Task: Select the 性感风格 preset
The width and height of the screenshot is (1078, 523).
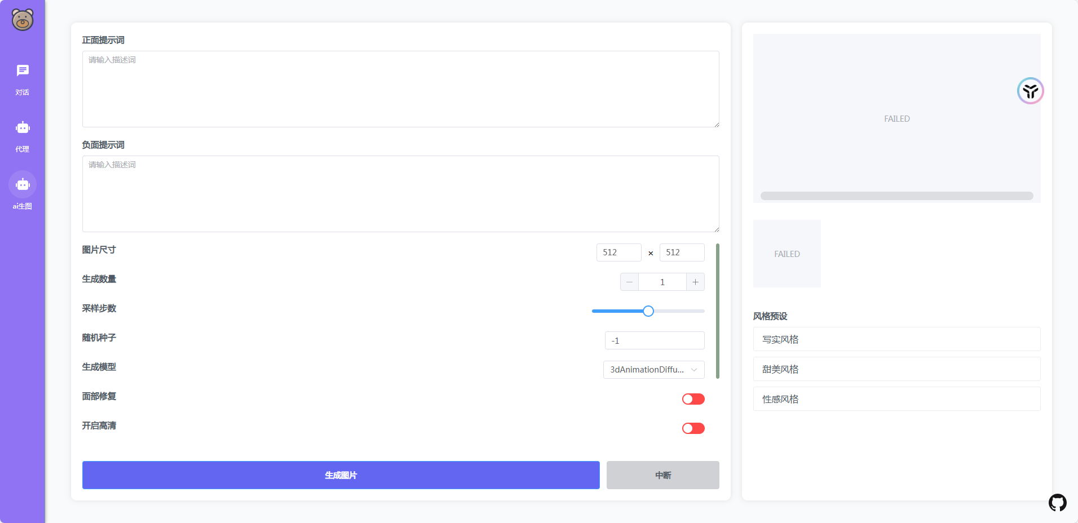Action: (x=896, y=399)
